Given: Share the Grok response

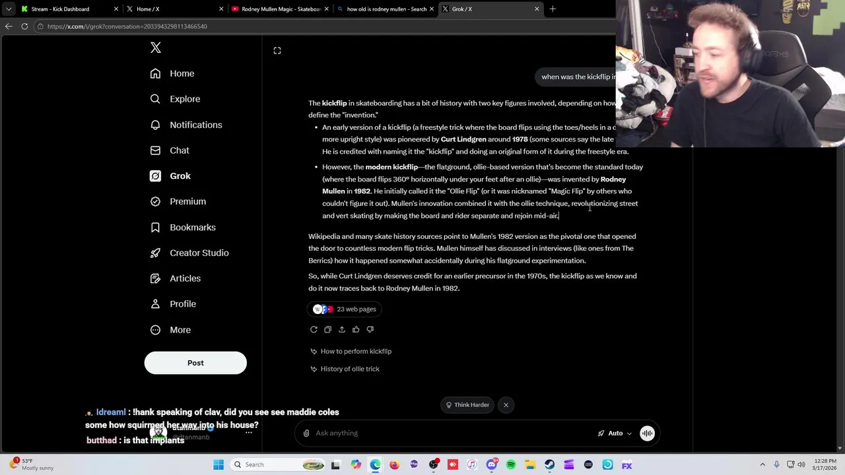Looking at the screenshot, I should [342, 329].
